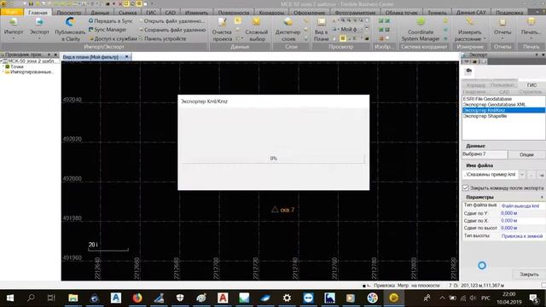Expand МСК-50 зона 2 project node
The image size is (546, 307).
point(2,61)
